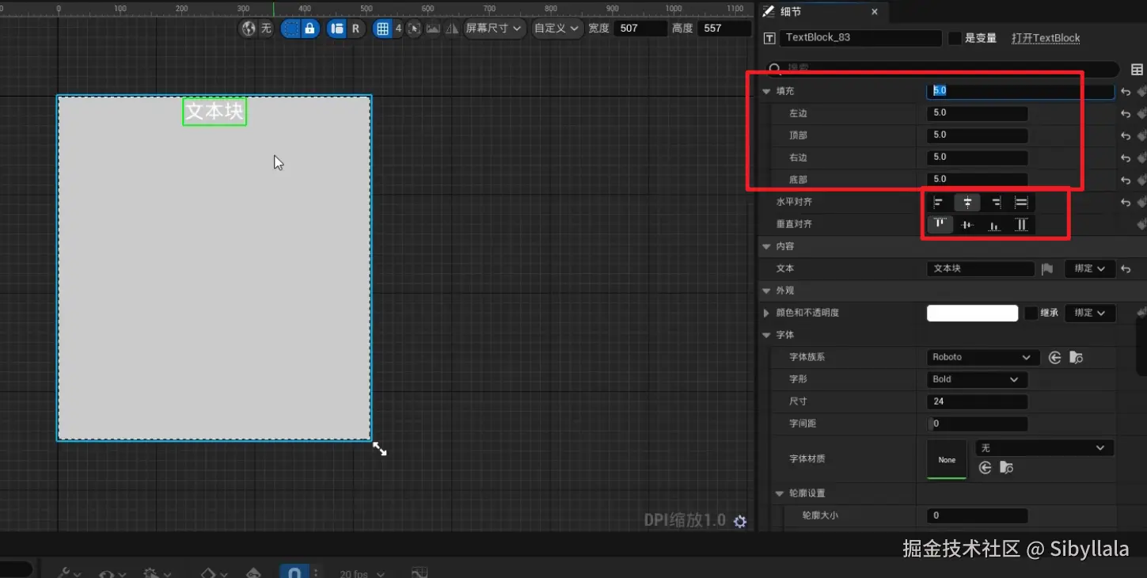The height and width of the screenshot is (578, 1147).
Task: Toggle the 继承 checkbox
Action: click(x=1031, y=313)
